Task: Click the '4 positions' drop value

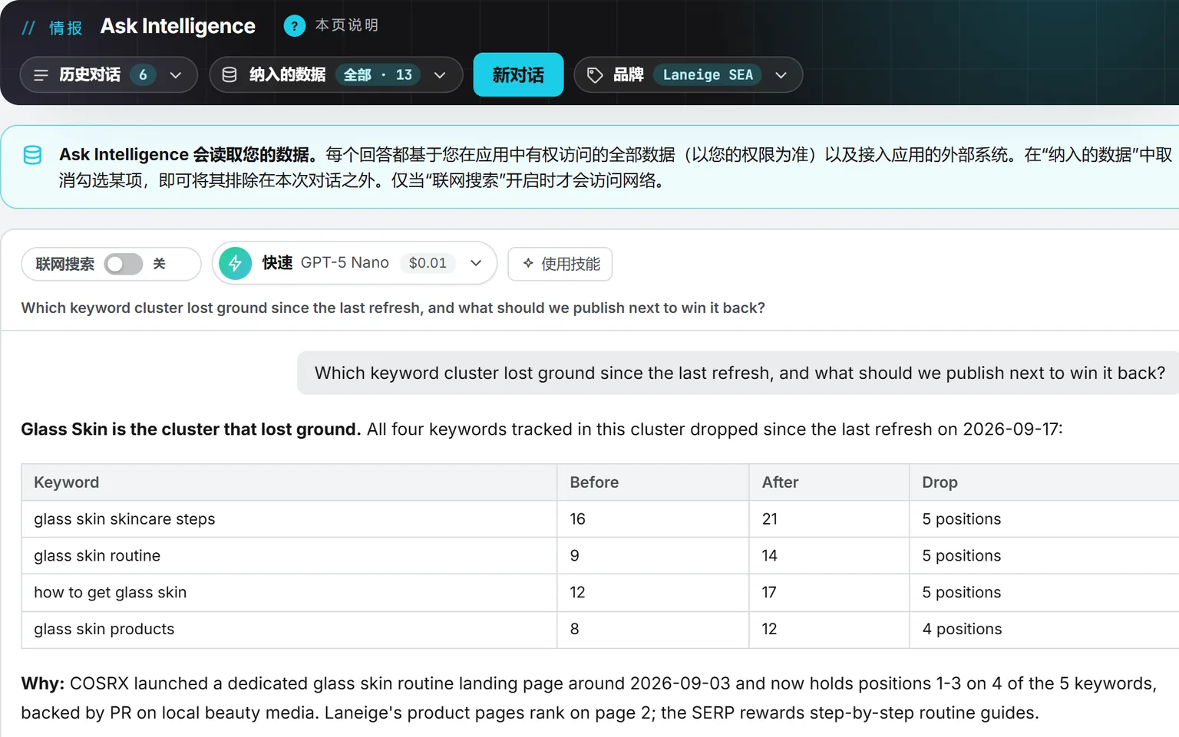Action: 962,630
